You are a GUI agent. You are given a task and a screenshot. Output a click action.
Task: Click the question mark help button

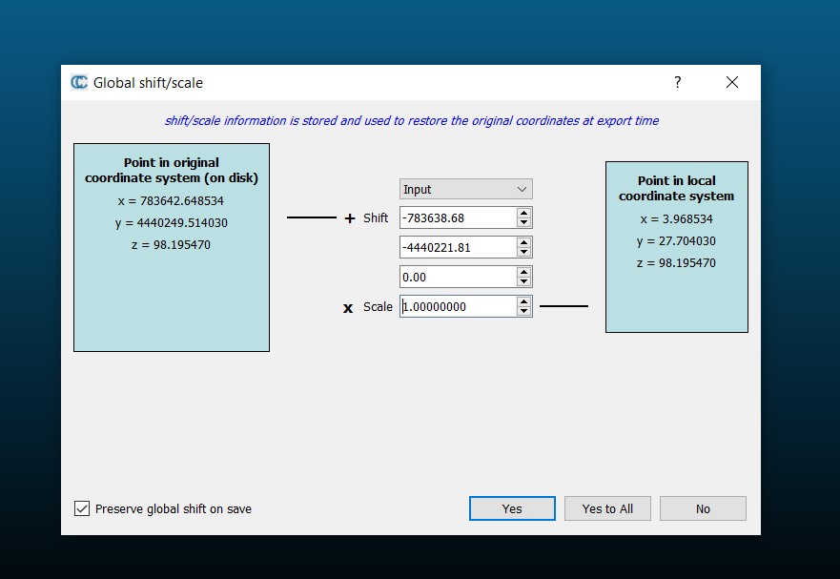(678, 82)
